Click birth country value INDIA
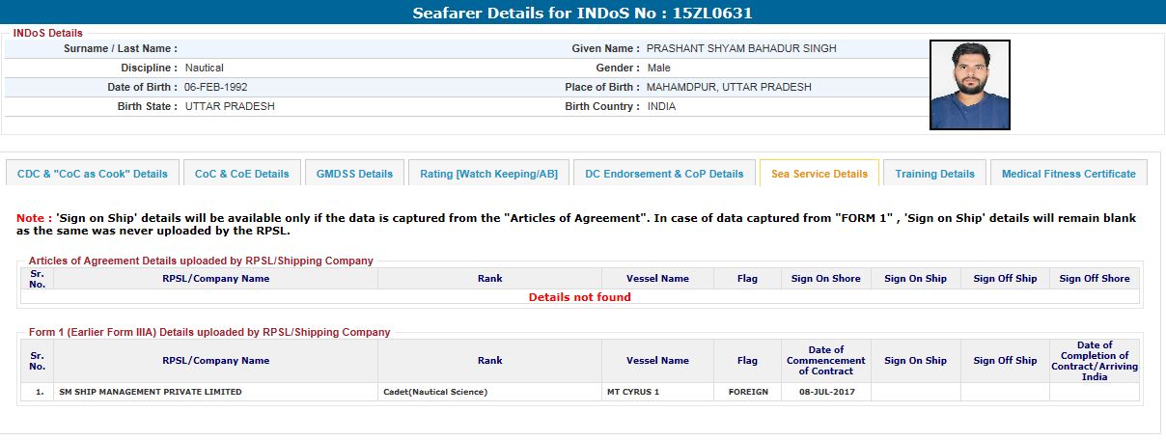The height and width of the screenshot is (440, 1166). pos(661,106)
